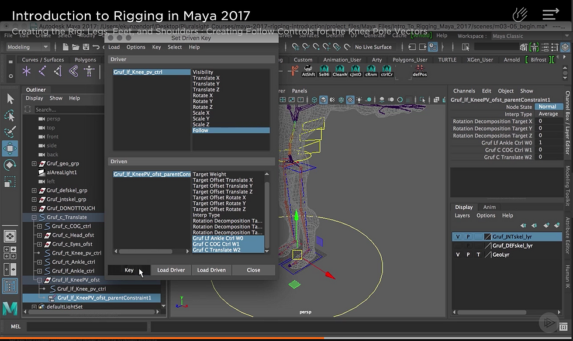
Task: Expand Gruf_c_COG_ctrl in Outliner
Action: [x=40, y=226]
